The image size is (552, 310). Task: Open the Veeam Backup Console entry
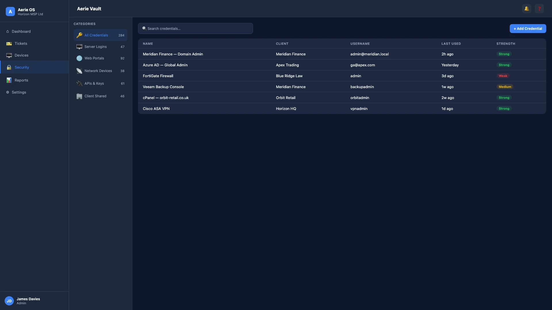point(342,87)
